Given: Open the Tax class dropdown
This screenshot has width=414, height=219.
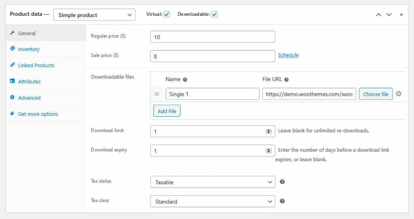Looking at the screenshot, I should (213, 201).
